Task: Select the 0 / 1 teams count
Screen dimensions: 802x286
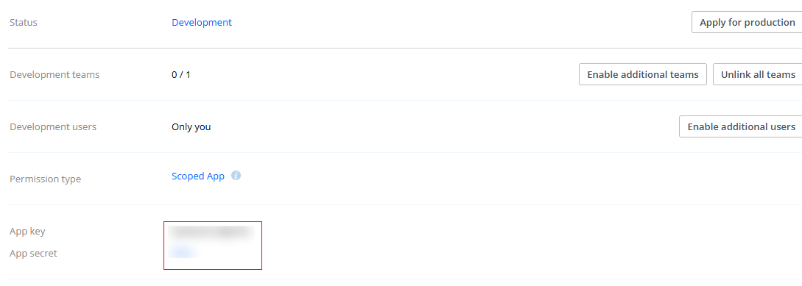Action: pos(181,74)
